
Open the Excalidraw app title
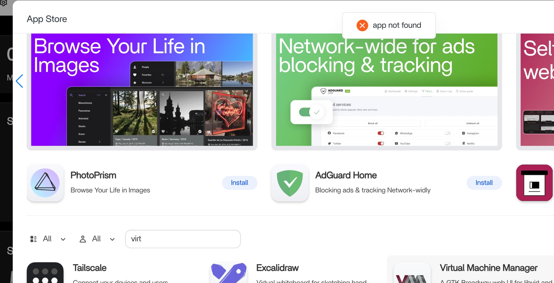point(277,268)
